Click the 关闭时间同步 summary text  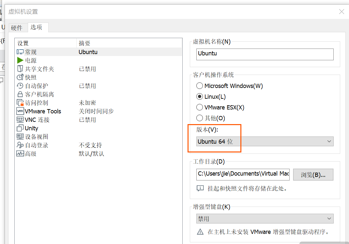point(96,111)
